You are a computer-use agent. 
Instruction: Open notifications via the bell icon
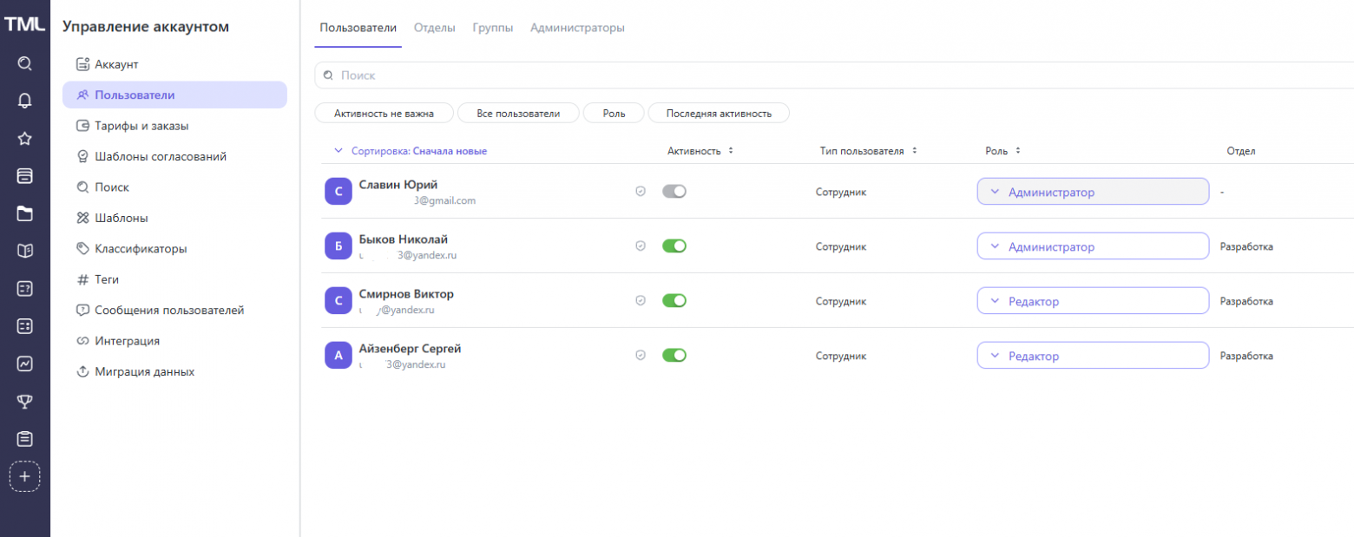pyautogui.click(x=24, y=100)
